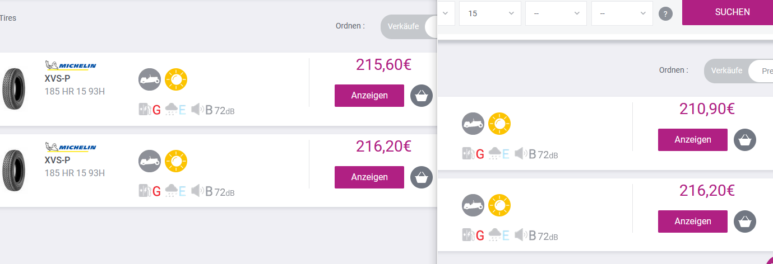Click Anzeigen for the 215,60€ tire
This screenshot has height=264, width=773.
pyautogui.click(x=369, y=96)
